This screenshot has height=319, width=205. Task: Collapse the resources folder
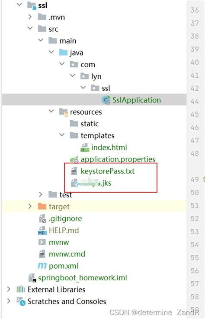[x=51, y=111]
